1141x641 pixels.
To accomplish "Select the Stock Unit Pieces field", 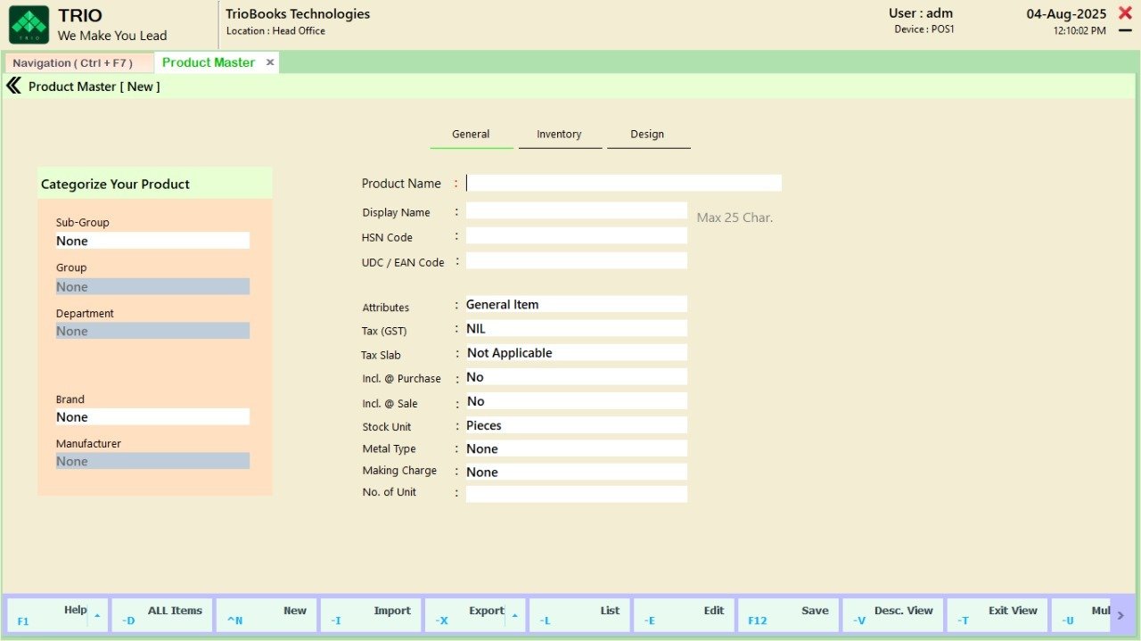I will pos(576,426).
